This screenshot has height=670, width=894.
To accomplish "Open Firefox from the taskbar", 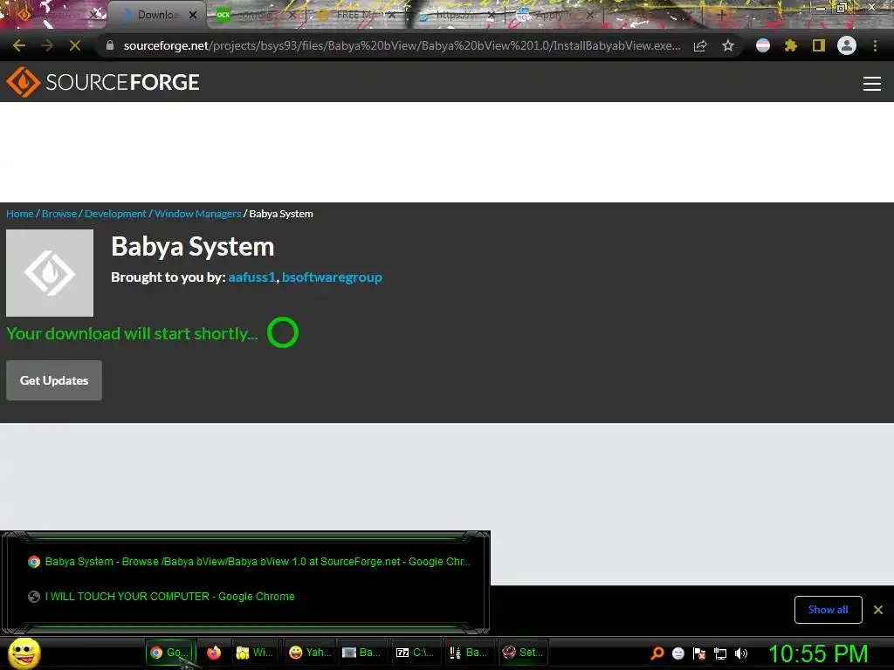I will click(x=214, y=653).
